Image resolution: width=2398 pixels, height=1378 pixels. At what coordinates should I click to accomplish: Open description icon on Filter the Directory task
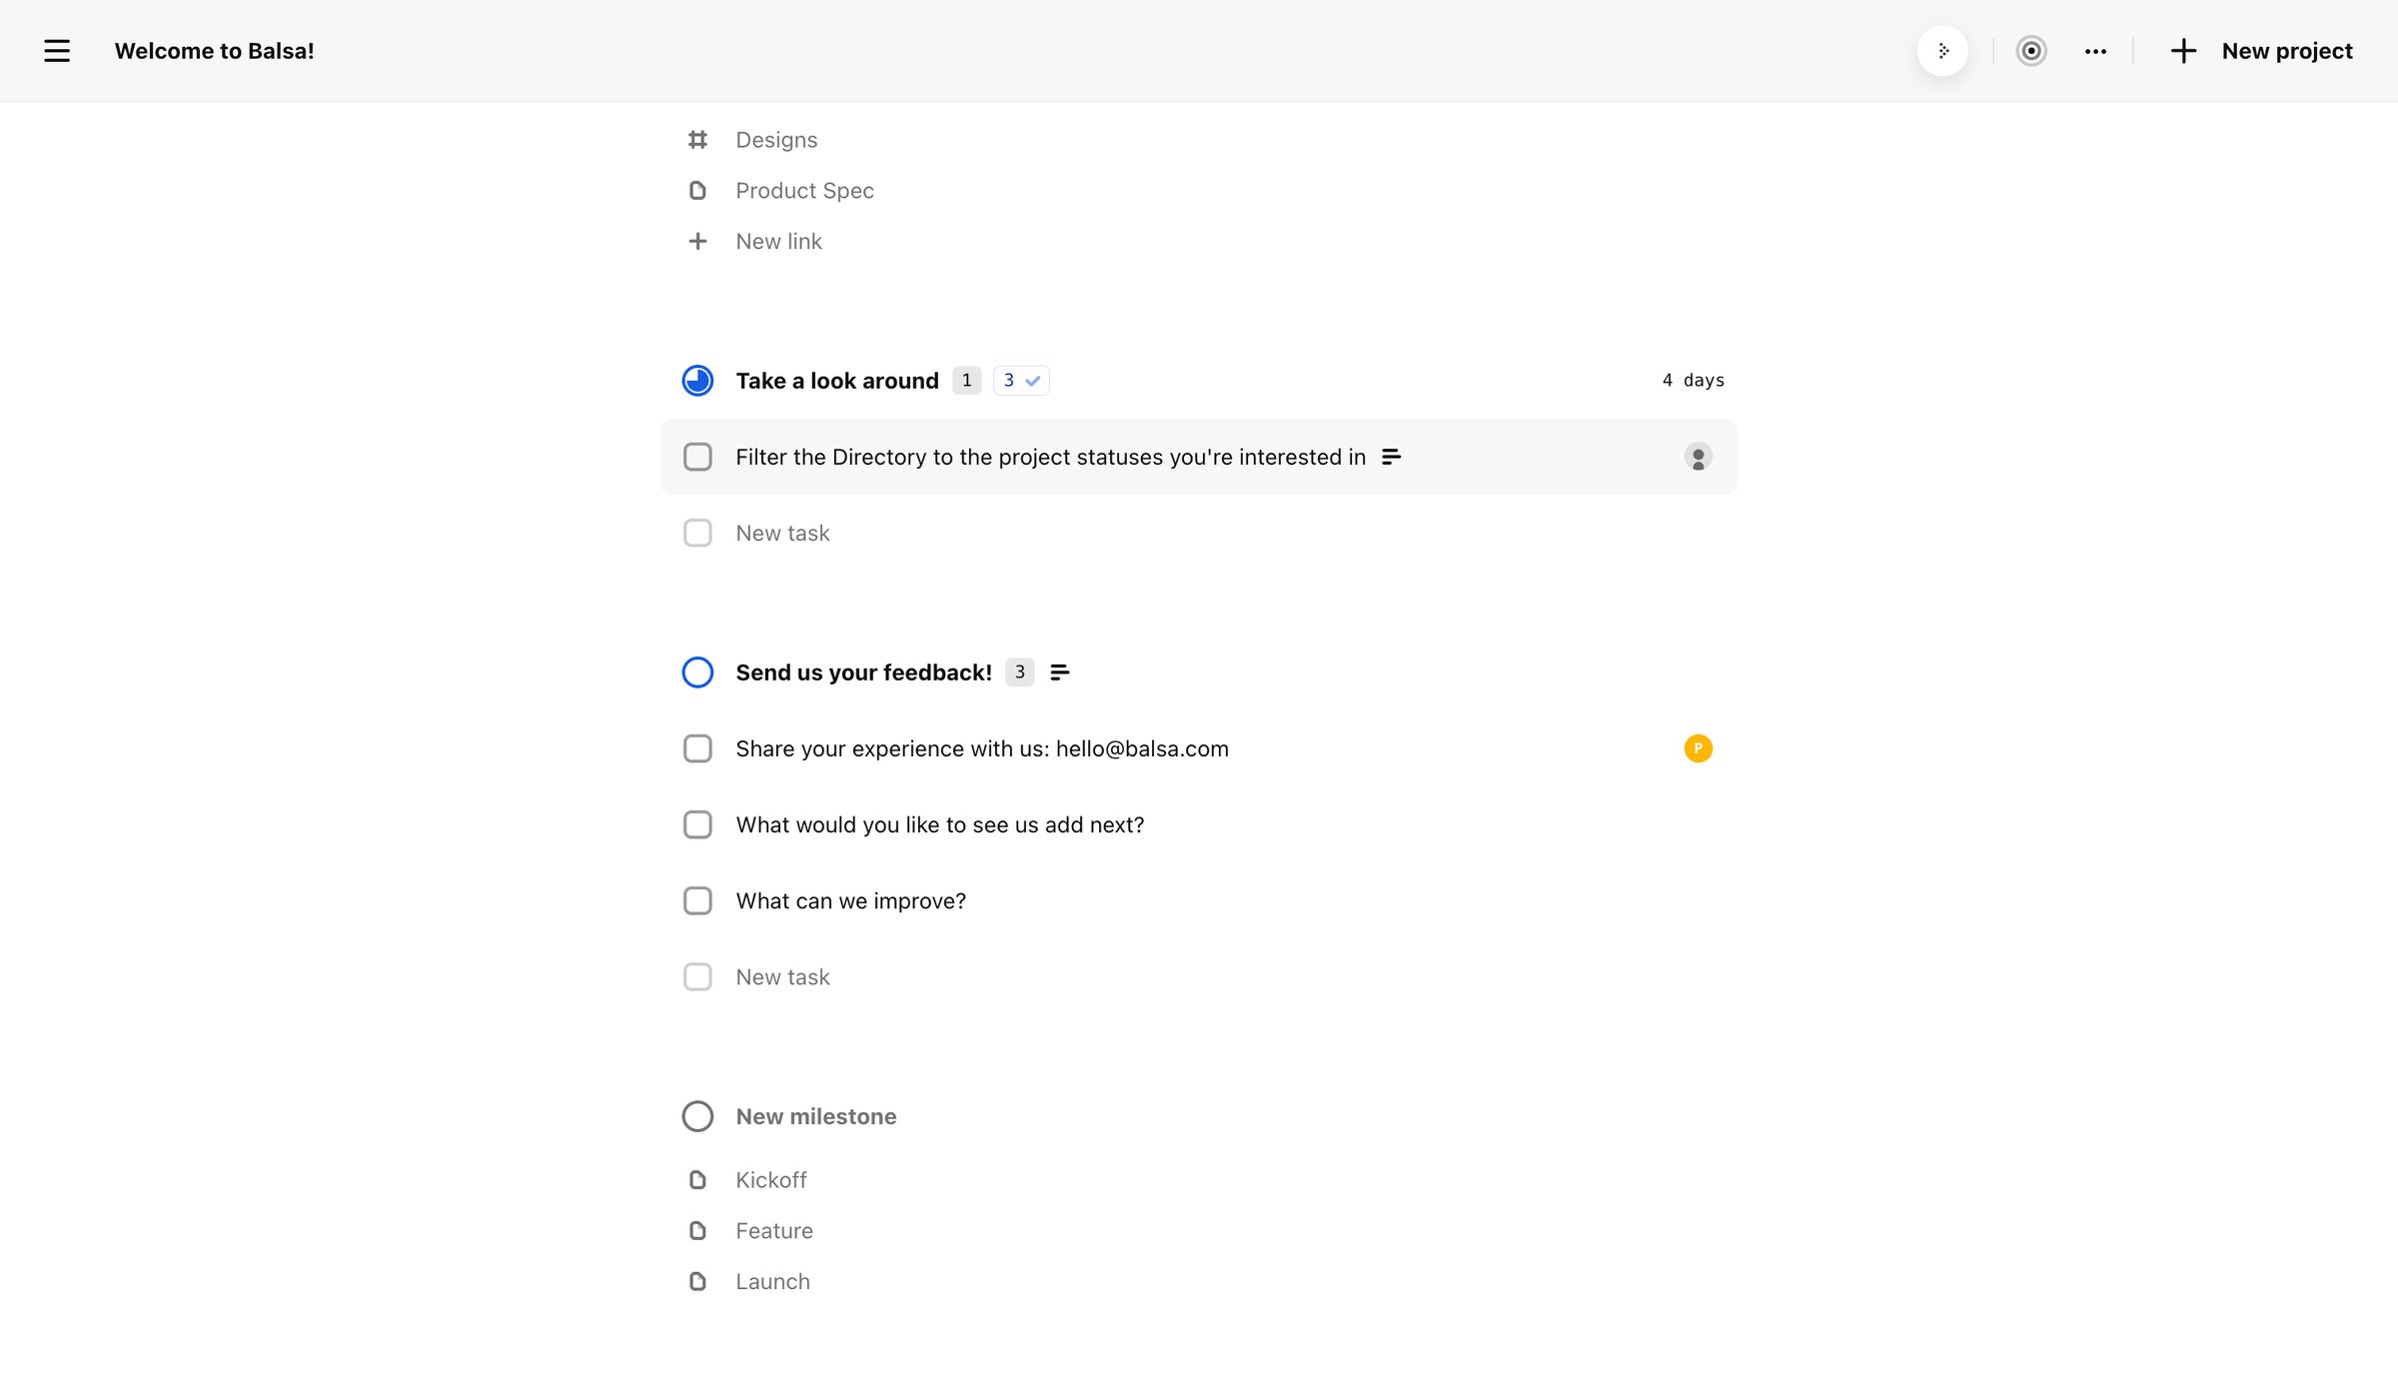click(1391, 457)
